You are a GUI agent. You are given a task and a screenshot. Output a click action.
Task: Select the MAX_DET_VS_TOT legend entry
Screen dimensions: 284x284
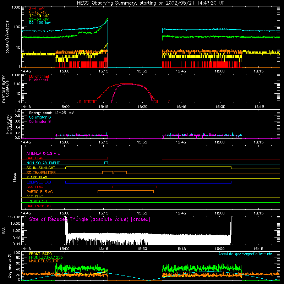pyautogui.click(x=44, y=261)
